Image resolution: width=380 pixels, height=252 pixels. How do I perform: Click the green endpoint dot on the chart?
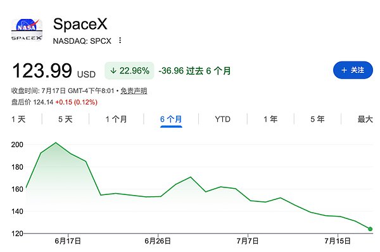[x=370, y=229]
